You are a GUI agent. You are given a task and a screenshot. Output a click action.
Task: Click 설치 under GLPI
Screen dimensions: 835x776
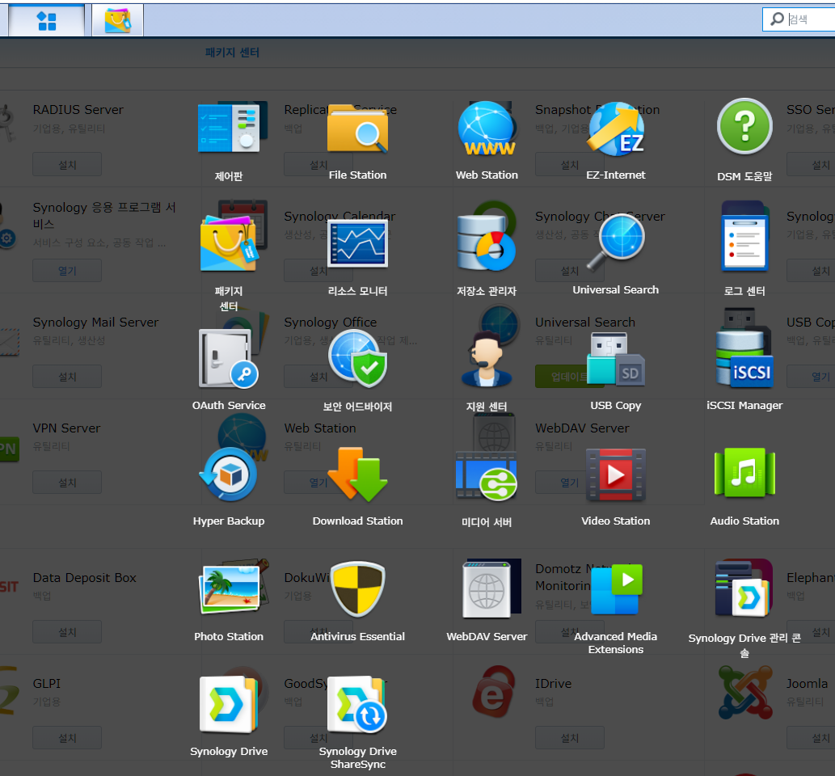(x=67, y=738)
